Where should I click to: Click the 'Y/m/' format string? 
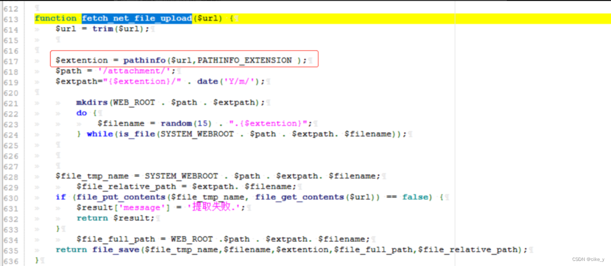pos(239,82)
